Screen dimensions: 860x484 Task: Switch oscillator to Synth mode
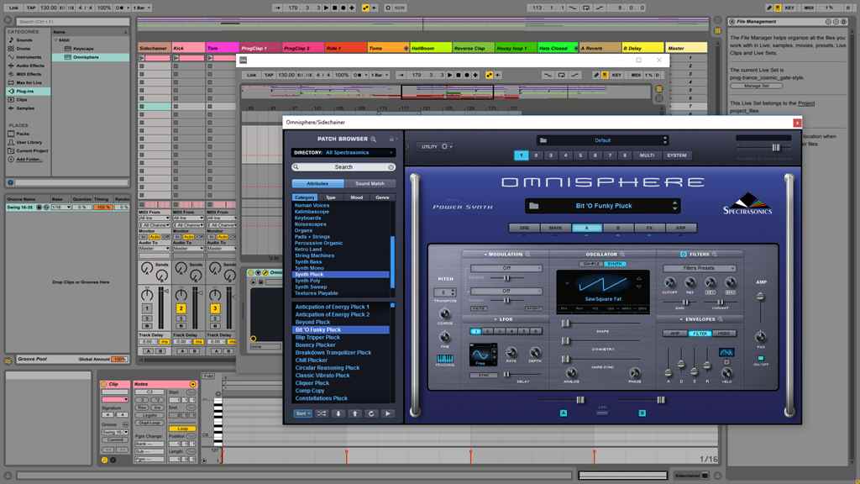(x=614, y=264)
